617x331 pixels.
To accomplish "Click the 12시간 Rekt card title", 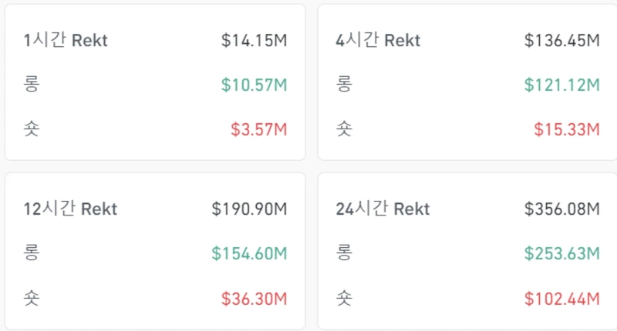I will tap(70, 209).
